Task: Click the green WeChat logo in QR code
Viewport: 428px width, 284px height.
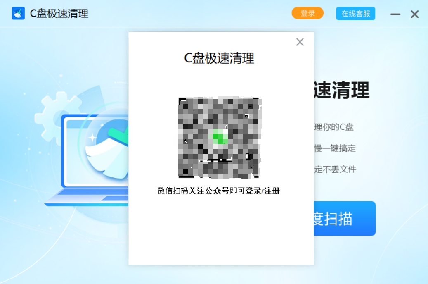Action: pos(220,137)
